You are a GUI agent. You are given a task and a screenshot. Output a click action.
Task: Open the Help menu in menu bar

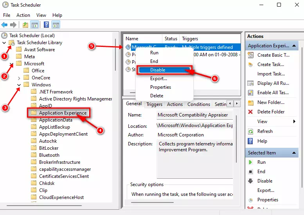57,15
